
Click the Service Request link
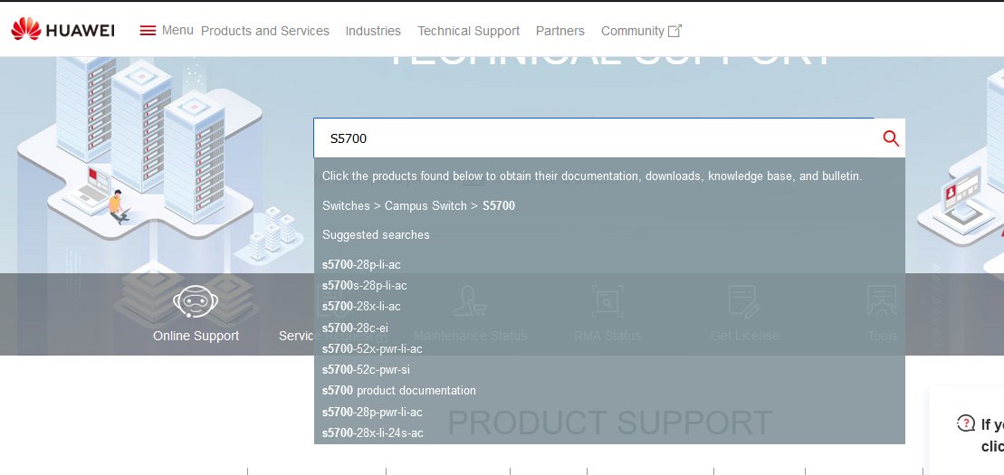(333, 336)
